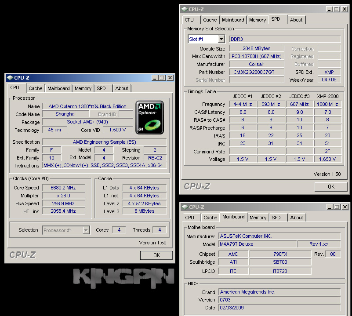
Task: Click the Socket AM2+ (940) package field
Action: point(87,122)
